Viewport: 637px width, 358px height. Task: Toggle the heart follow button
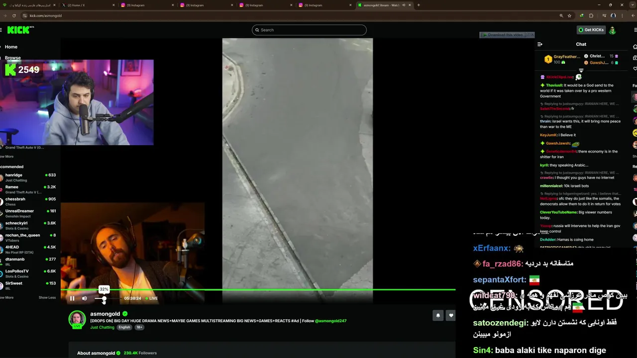coord(451,315)
